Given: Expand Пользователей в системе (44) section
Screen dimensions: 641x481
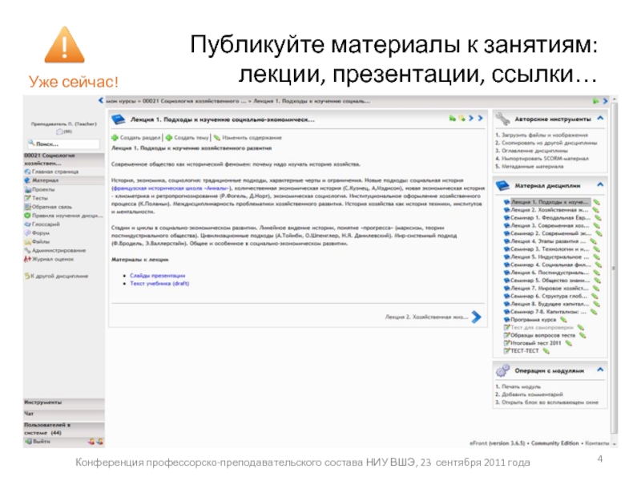Looking at the screenshot, I should (64, 429).
